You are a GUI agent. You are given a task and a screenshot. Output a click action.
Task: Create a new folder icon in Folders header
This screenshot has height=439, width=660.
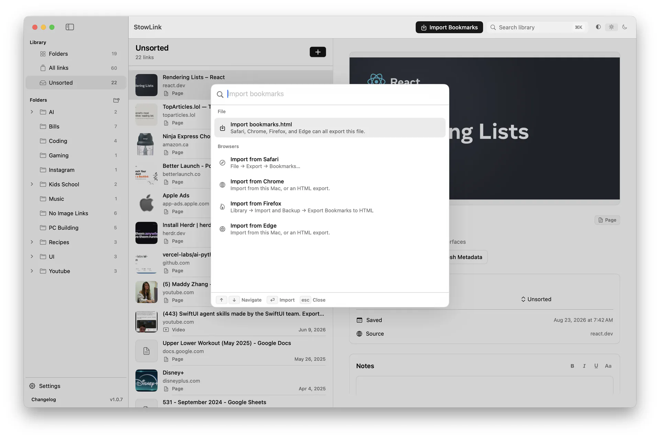116,100
